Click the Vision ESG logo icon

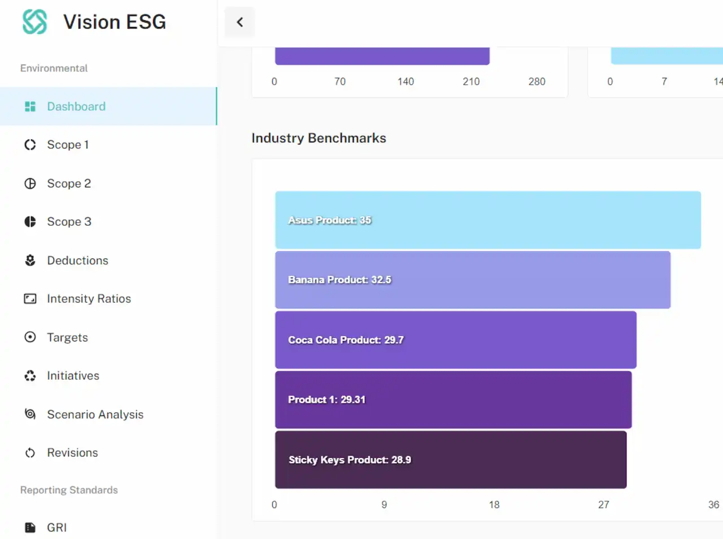tap(34, 22)
